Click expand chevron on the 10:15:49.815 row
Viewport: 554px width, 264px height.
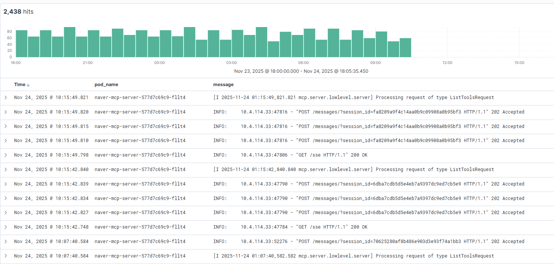(5, 126)
